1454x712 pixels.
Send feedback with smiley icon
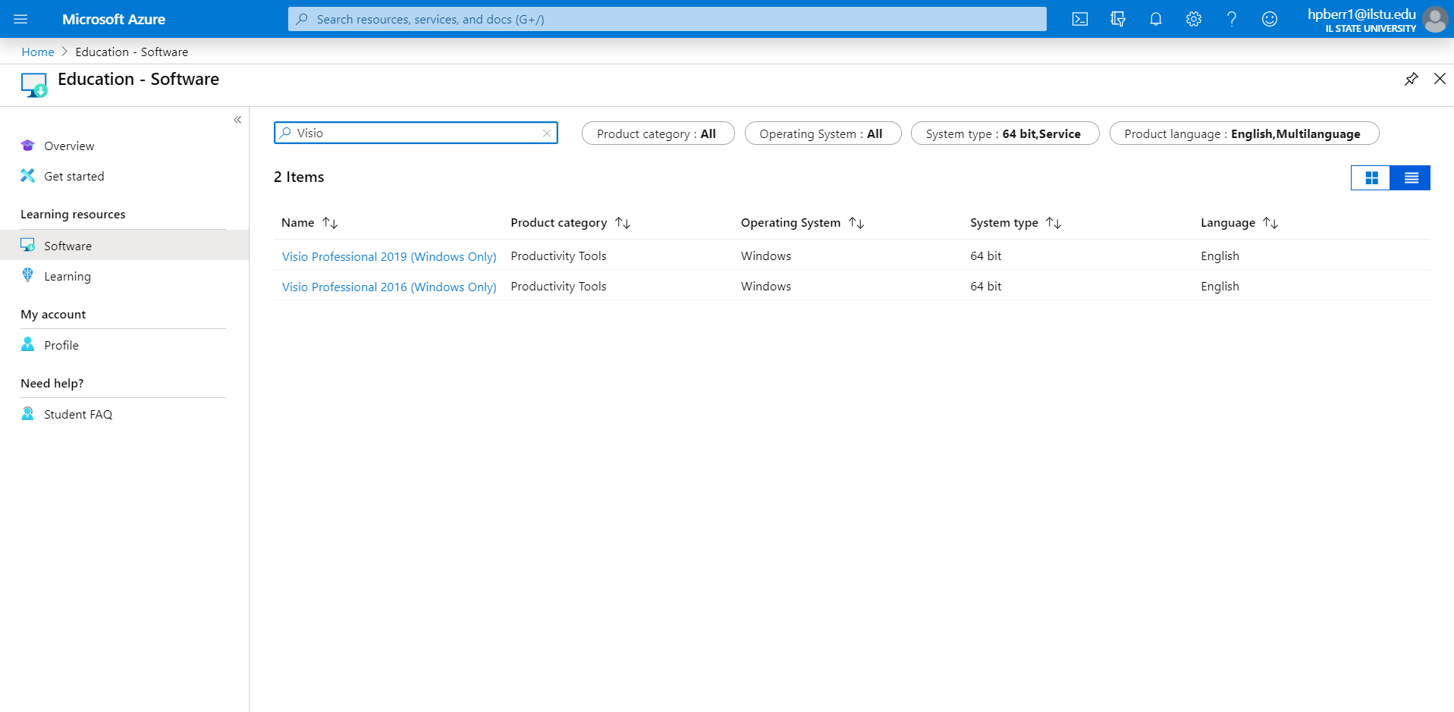[1270, 19]
